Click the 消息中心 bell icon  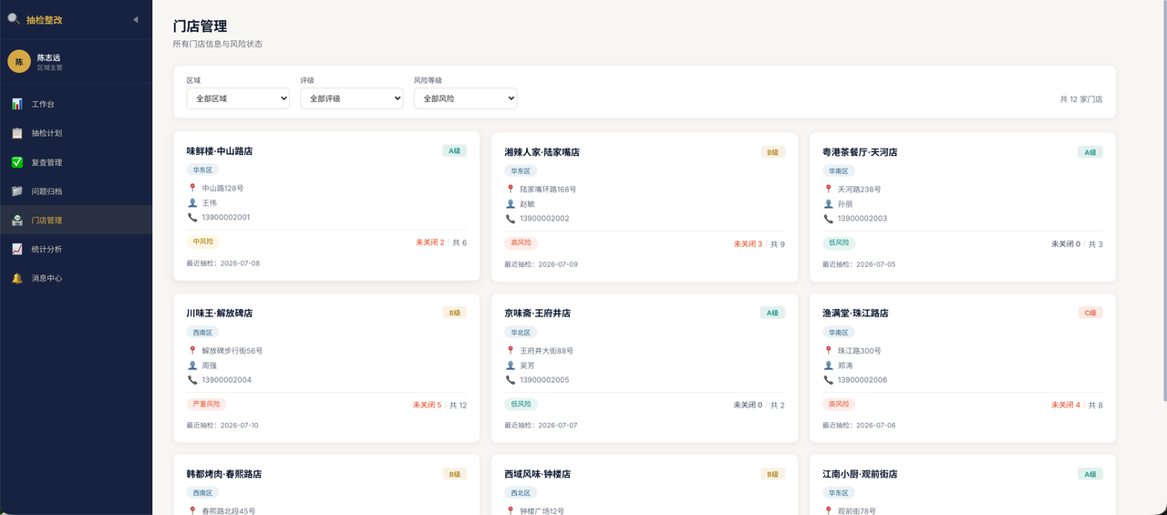tap(16, 278)
